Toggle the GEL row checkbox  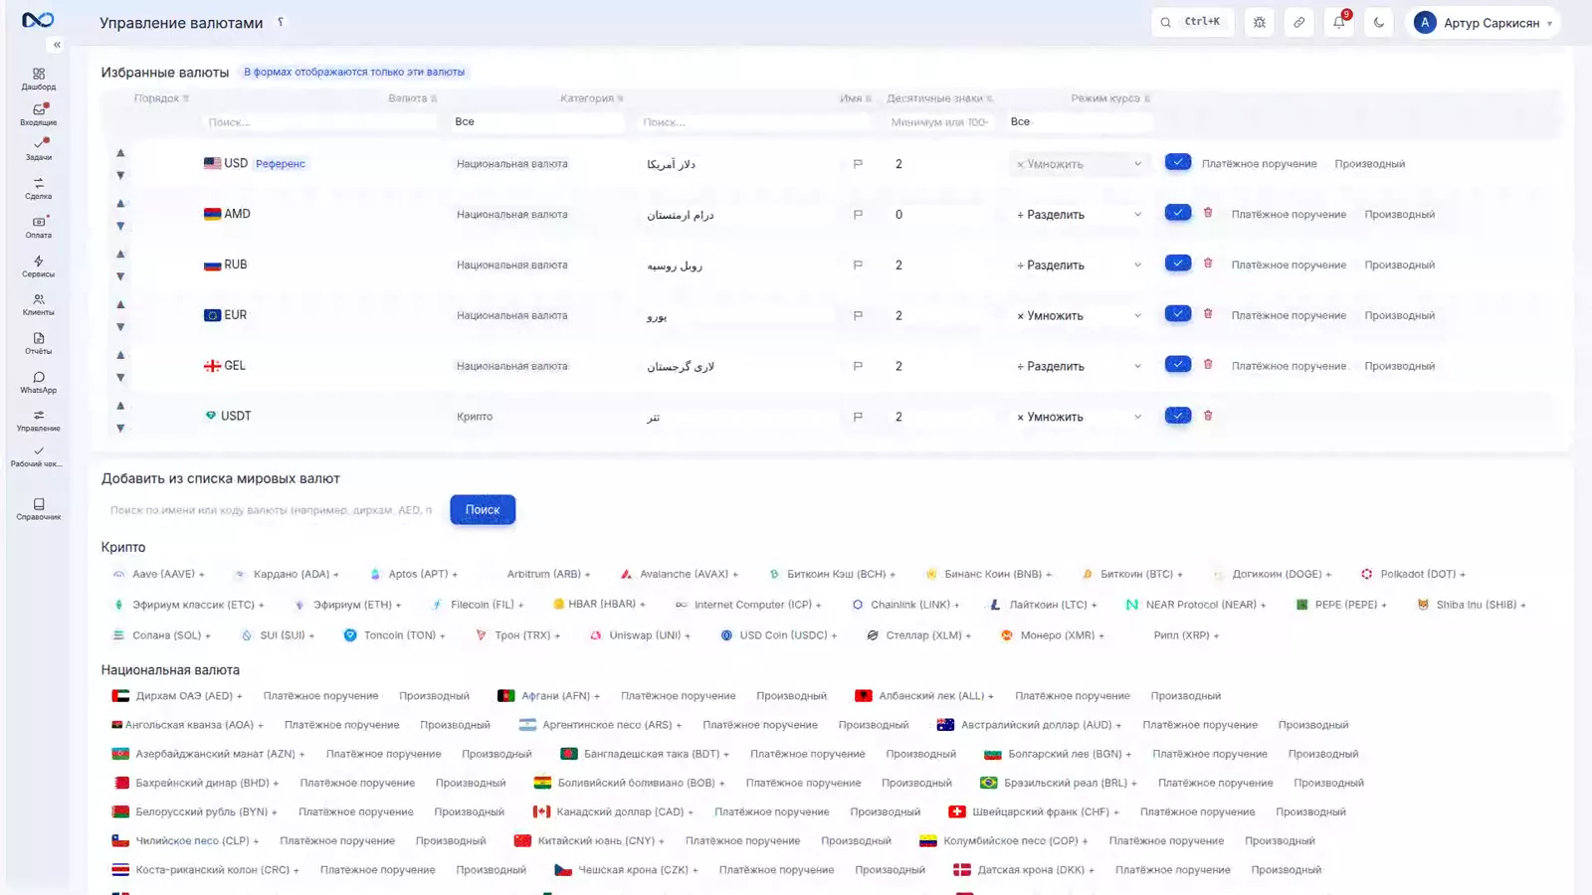click(x=1178, y=365)
